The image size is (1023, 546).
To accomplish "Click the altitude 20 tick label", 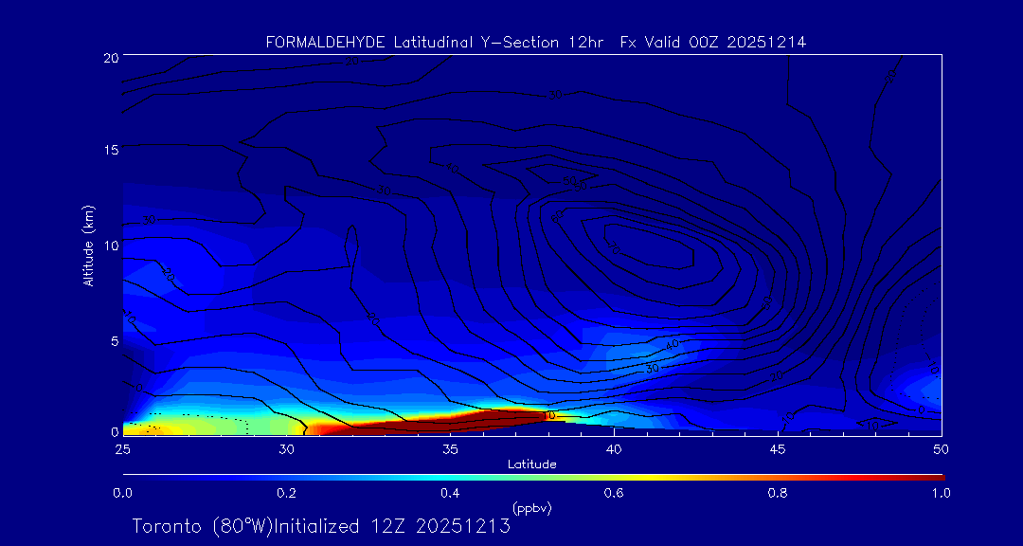I will 109,57.
